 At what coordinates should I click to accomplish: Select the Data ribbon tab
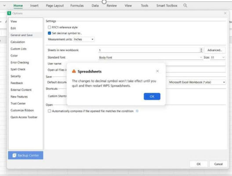[95, 6]
